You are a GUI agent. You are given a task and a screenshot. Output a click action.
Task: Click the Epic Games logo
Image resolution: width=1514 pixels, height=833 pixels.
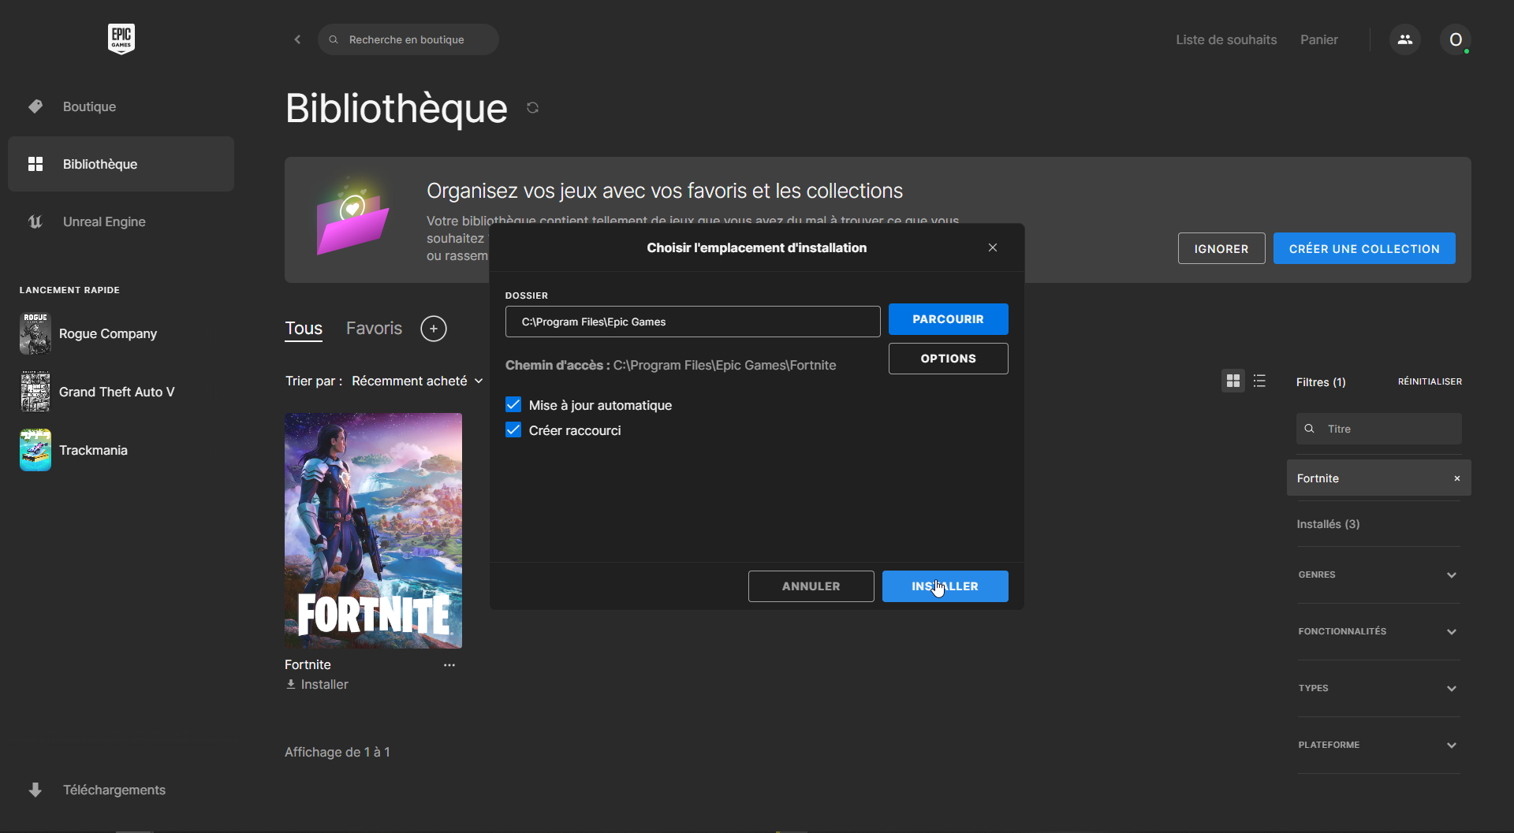coord(121,38)
